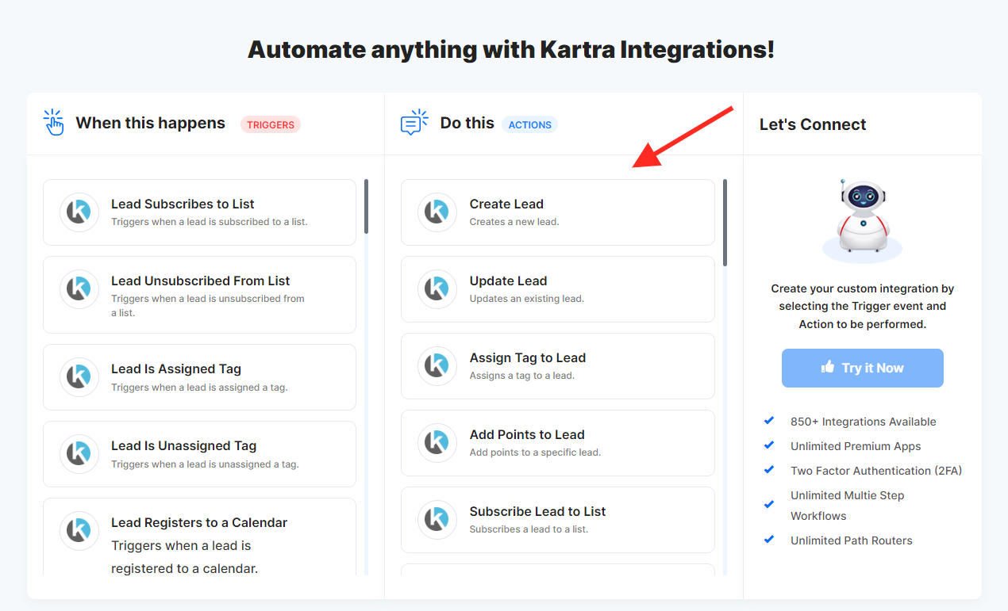Select the Update Lead action

558,289
